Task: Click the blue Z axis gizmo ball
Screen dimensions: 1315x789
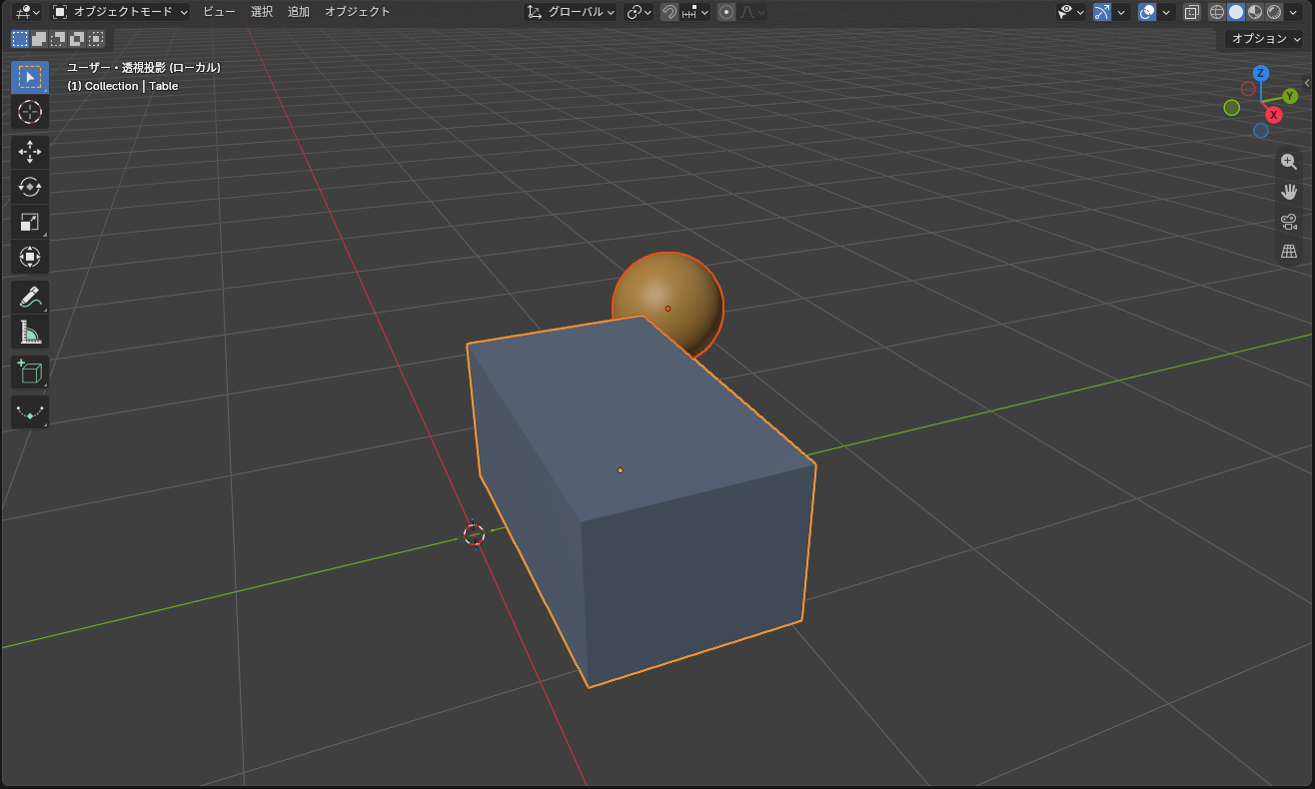Action: [x=1261, y=73]
